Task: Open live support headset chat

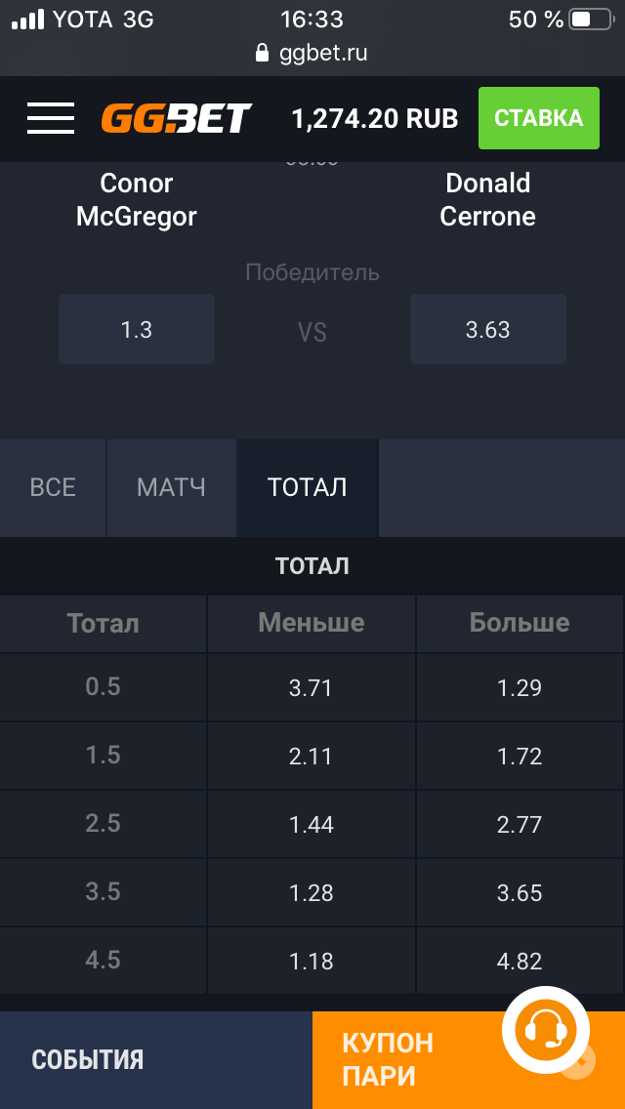Action: click(545, 1030)
